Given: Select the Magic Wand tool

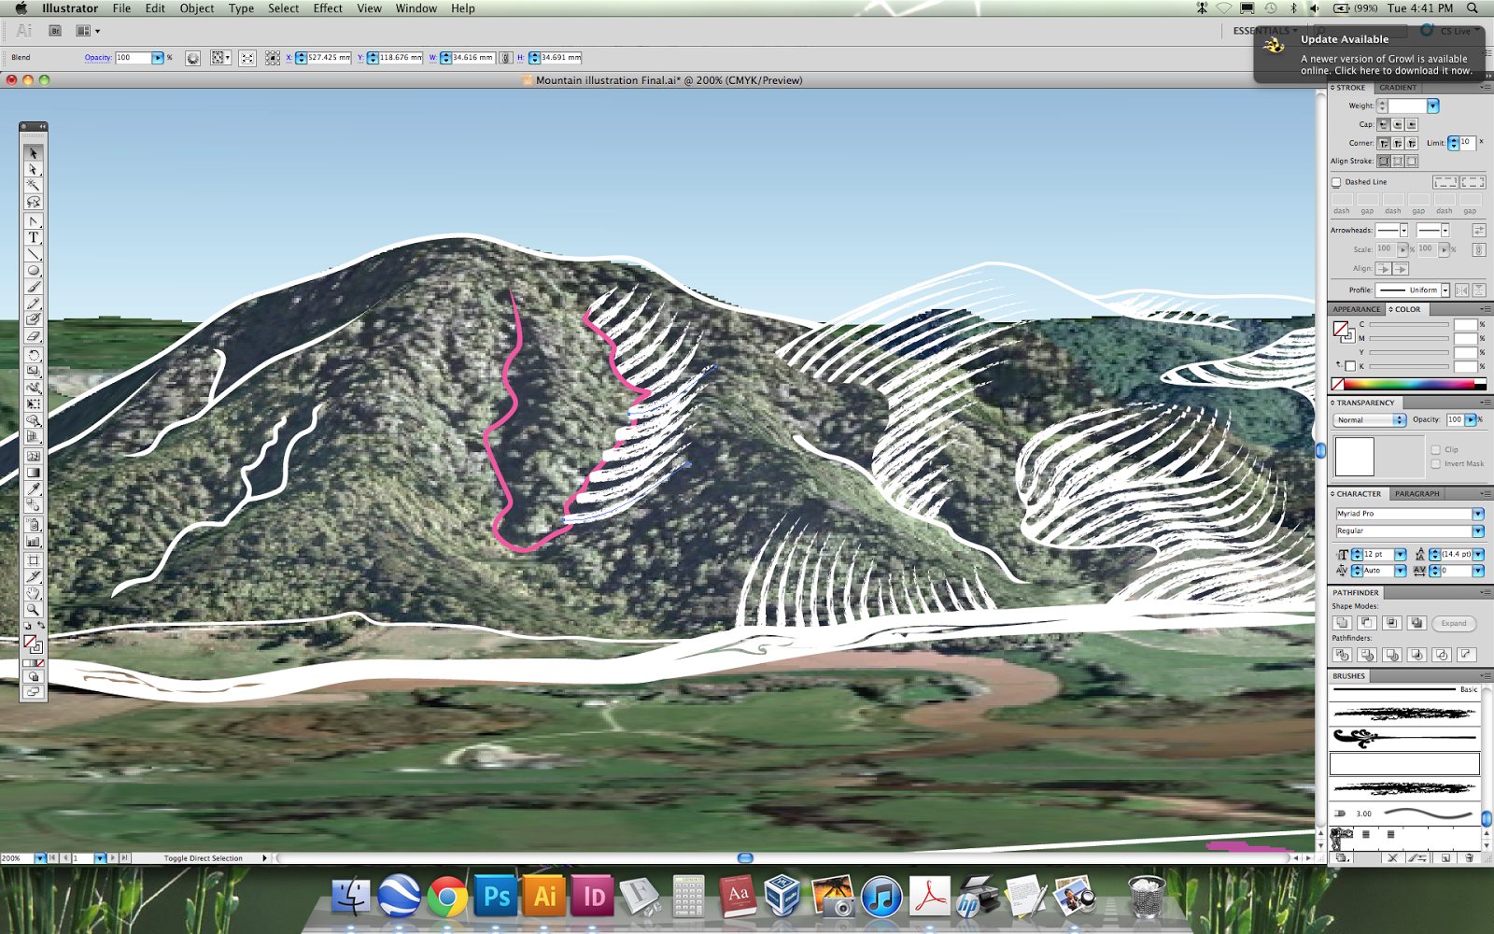Looking at the screenshot, I should [x=34, y=186].
